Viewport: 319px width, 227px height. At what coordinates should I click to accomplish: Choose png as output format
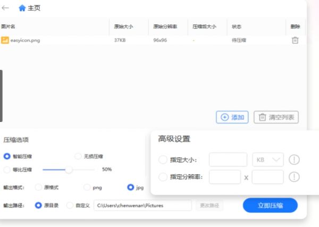click(x=87, y=187)
